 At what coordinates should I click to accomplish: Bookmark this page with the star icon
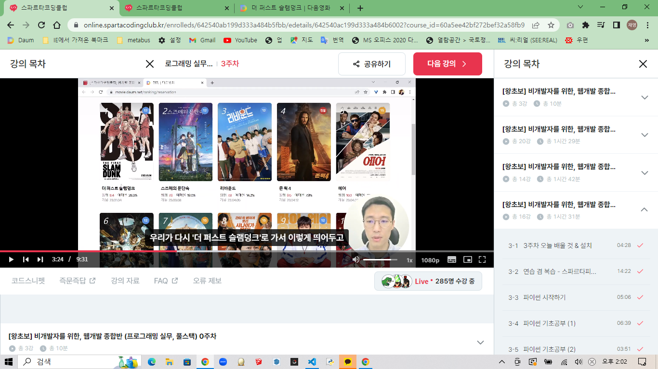point(551,25)
